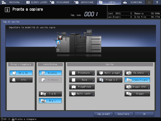Select Alto binding direction

click(x=21, y=80)
